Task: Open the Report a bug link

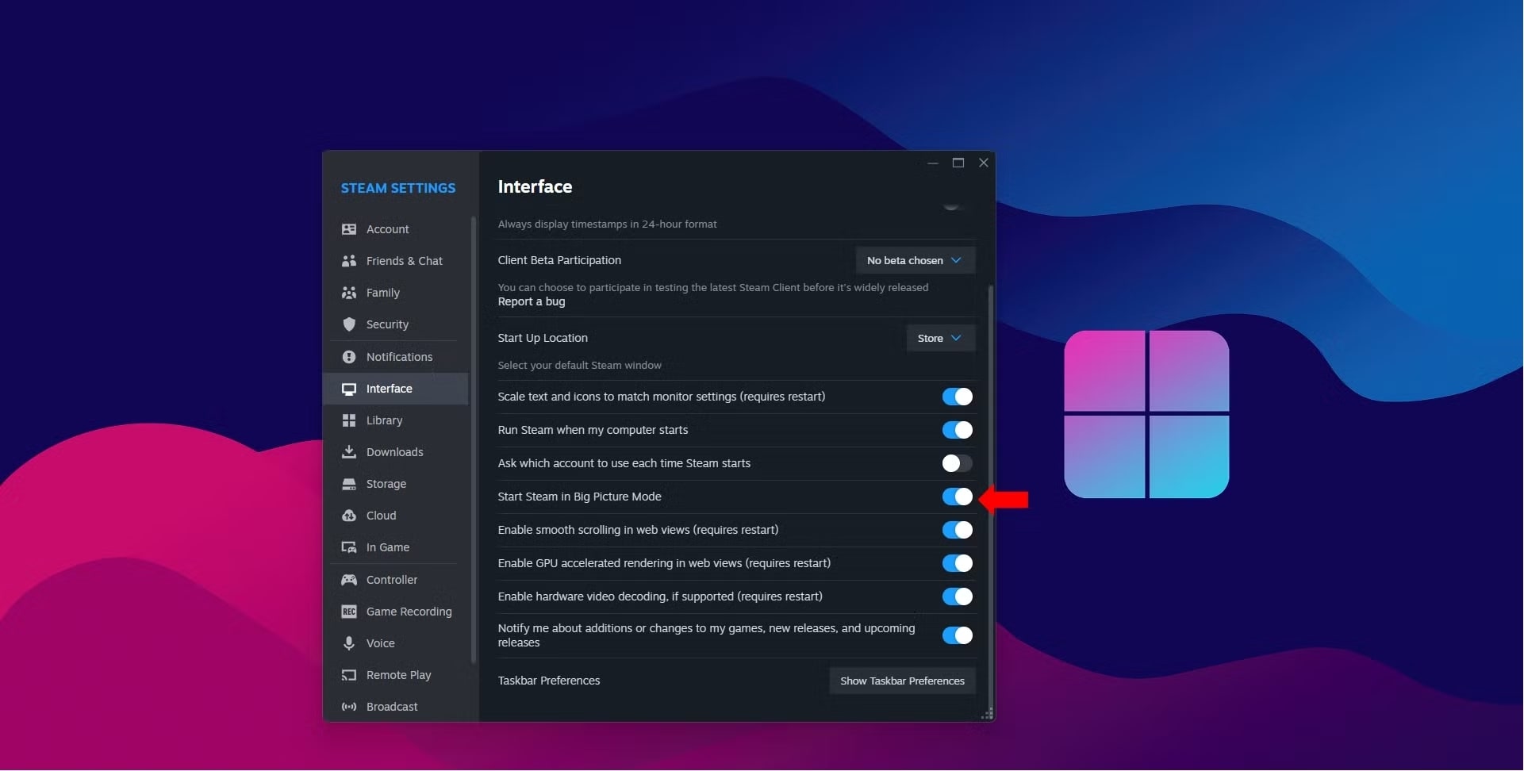Action: (x=532, y=301)
